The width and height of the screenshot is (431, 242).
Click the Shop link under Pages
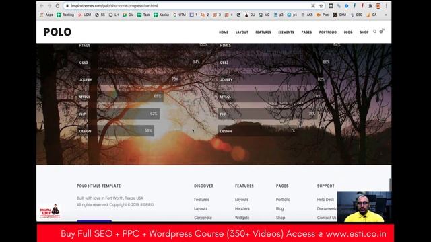tap(280, 218)
